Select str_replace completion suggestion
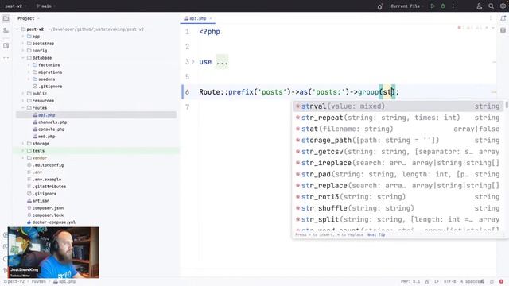Screen dimensions: 509x286 point(398,185)
